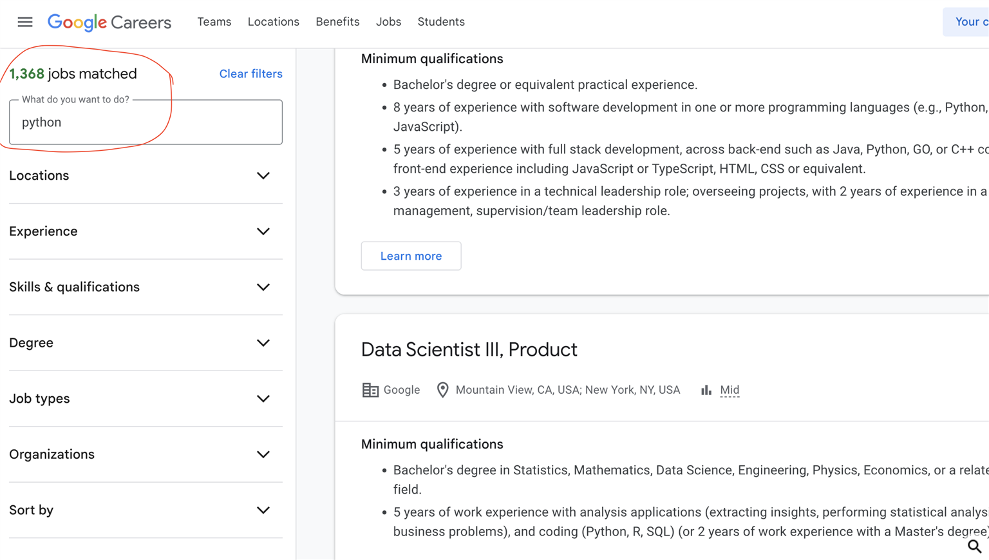989x560 pixels.
Task: Expand the Job types filter
Action: (x=146, y=399)
